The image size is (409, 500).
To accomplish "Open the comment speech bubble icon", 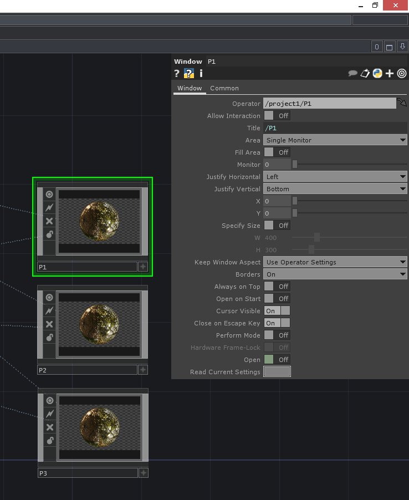I will (352, 73).
